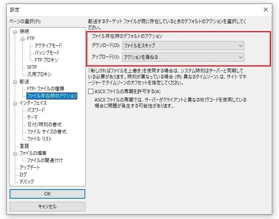Image resolution: width=279 pixels, height=219 pixels.
Task: Open the アップロード action dropdown
Action: pyautogui.click(x=183, y=57)
